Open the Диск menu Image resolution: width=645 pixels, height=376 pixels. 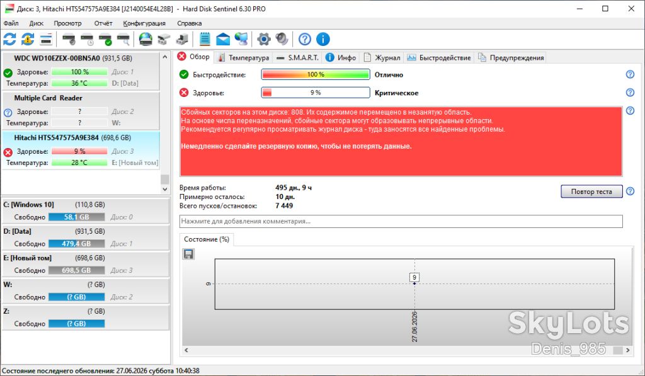[36, 23]
